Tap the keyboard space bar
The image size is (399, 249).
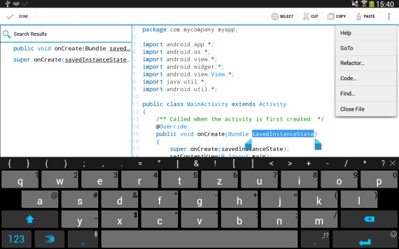199,239
